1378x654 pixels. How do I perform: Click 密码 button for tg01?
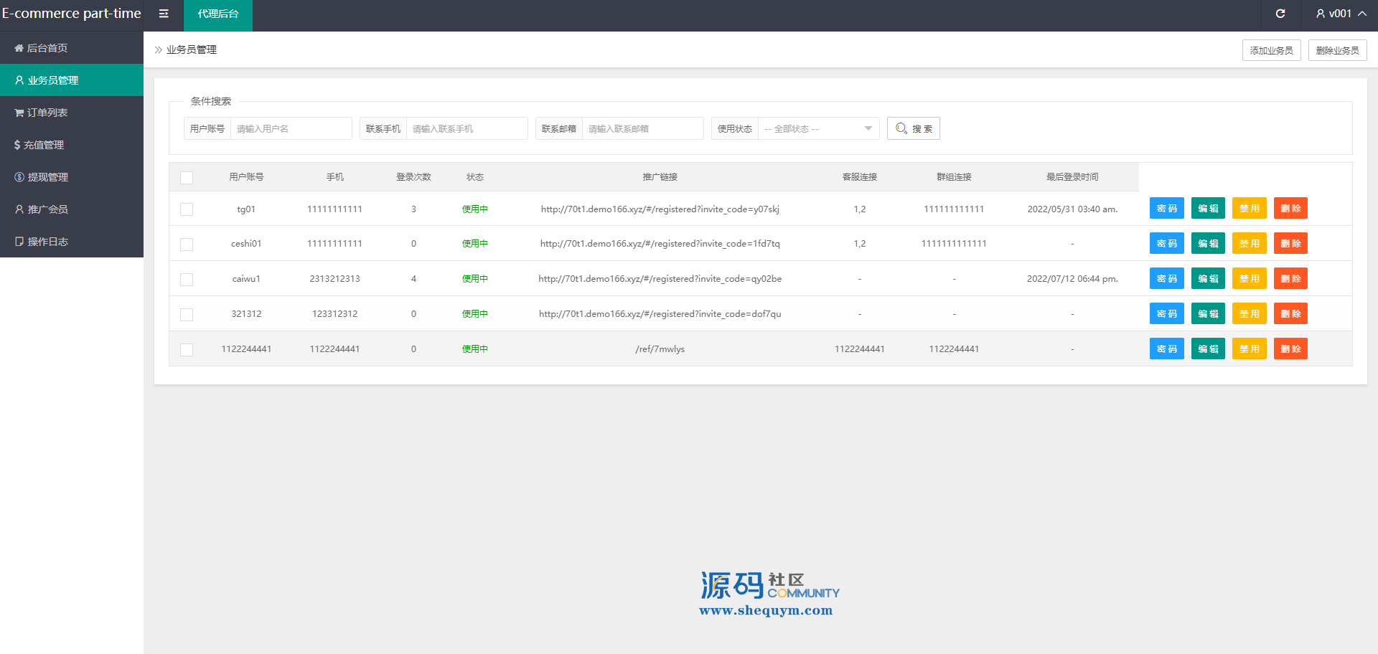[1166, 209]
